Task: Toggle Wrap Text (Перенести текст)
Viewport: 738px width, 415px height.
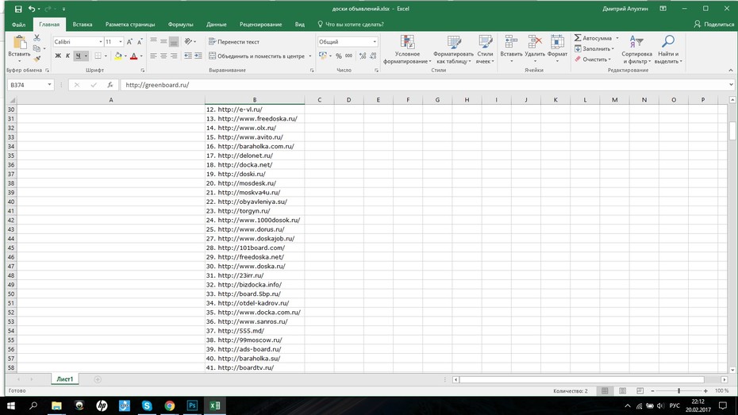Action: point(234,42)
